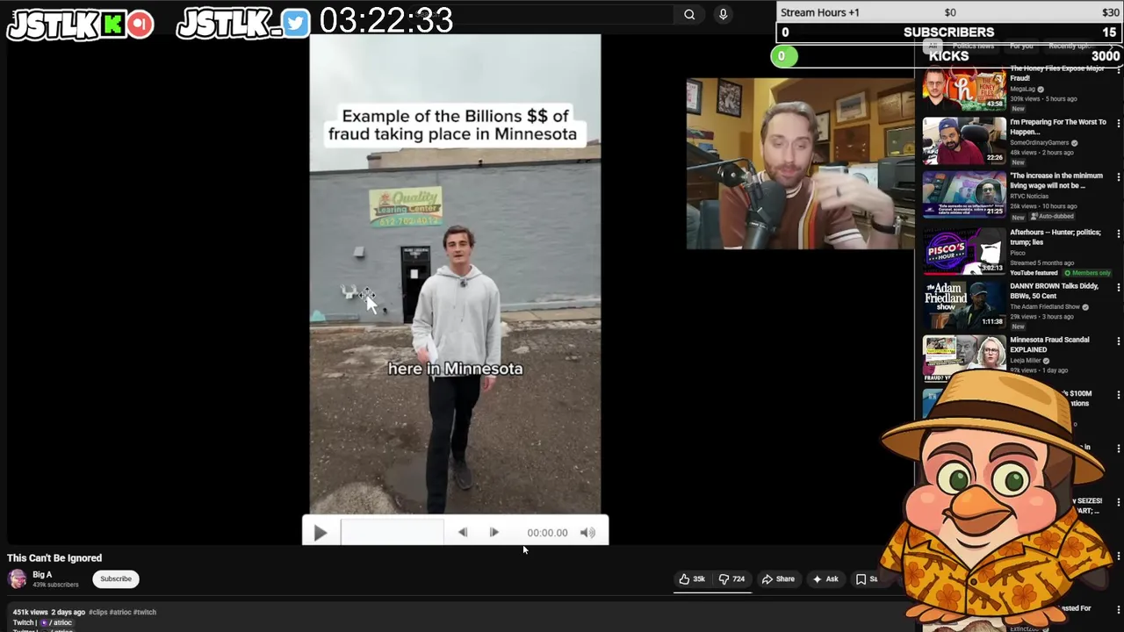
Task: Open the Share dialog
Action: pyautogui.click(x=778, y=578)
